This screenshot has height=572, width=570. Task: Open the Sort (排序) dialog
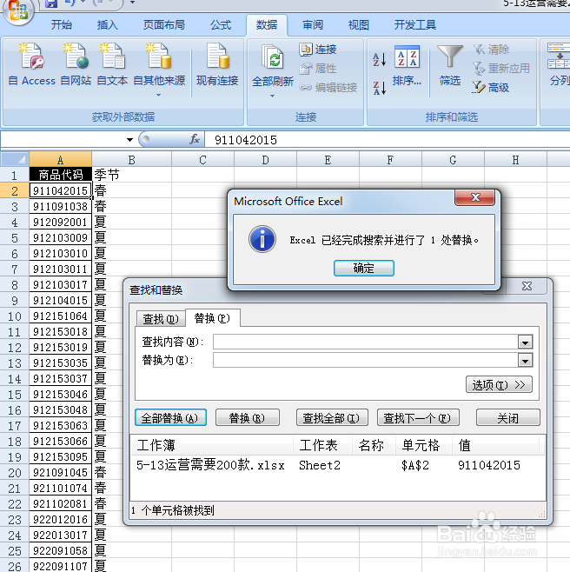click(407, 66)
